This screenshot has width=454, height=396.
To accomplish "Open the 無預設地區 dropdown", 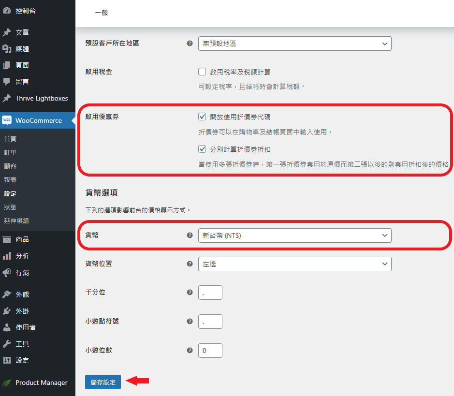I will 295,44.
